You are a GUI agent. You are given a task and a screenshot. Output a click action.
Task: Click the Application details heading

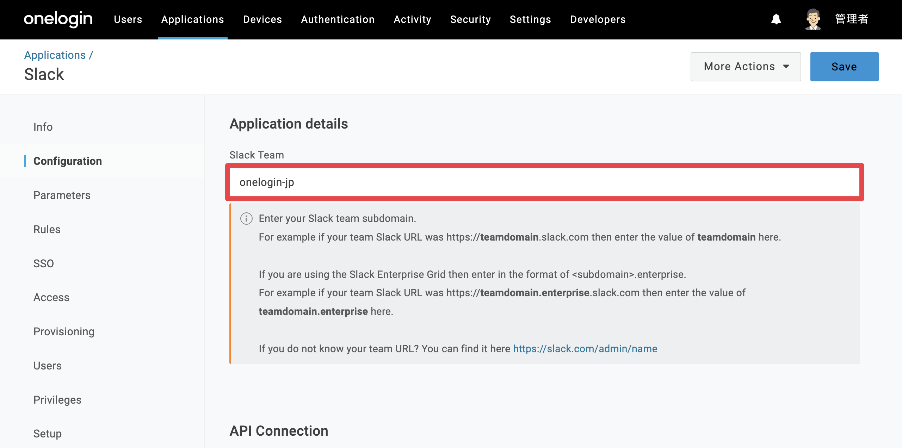pos(289,124)
